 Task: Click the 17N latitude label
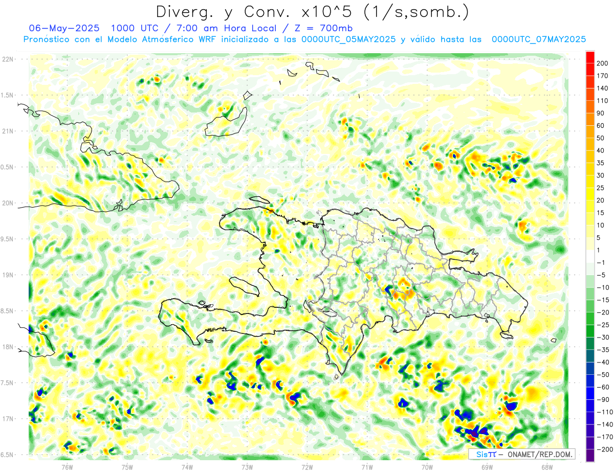click(x=8, y=419)
